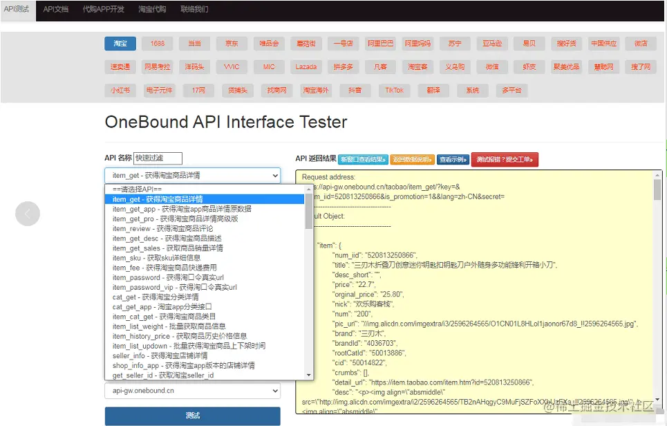Choose the 电子元件 platform button
Viewport: 667px width, 426px height.
(160, 90)
